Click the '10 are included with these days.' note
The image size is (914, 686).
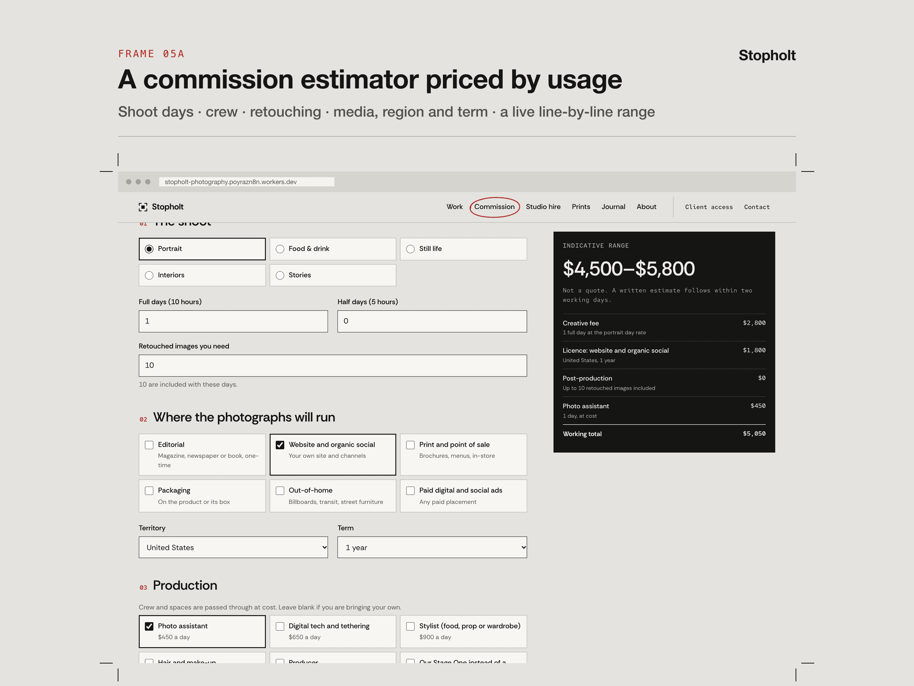(x=188, y=385)
